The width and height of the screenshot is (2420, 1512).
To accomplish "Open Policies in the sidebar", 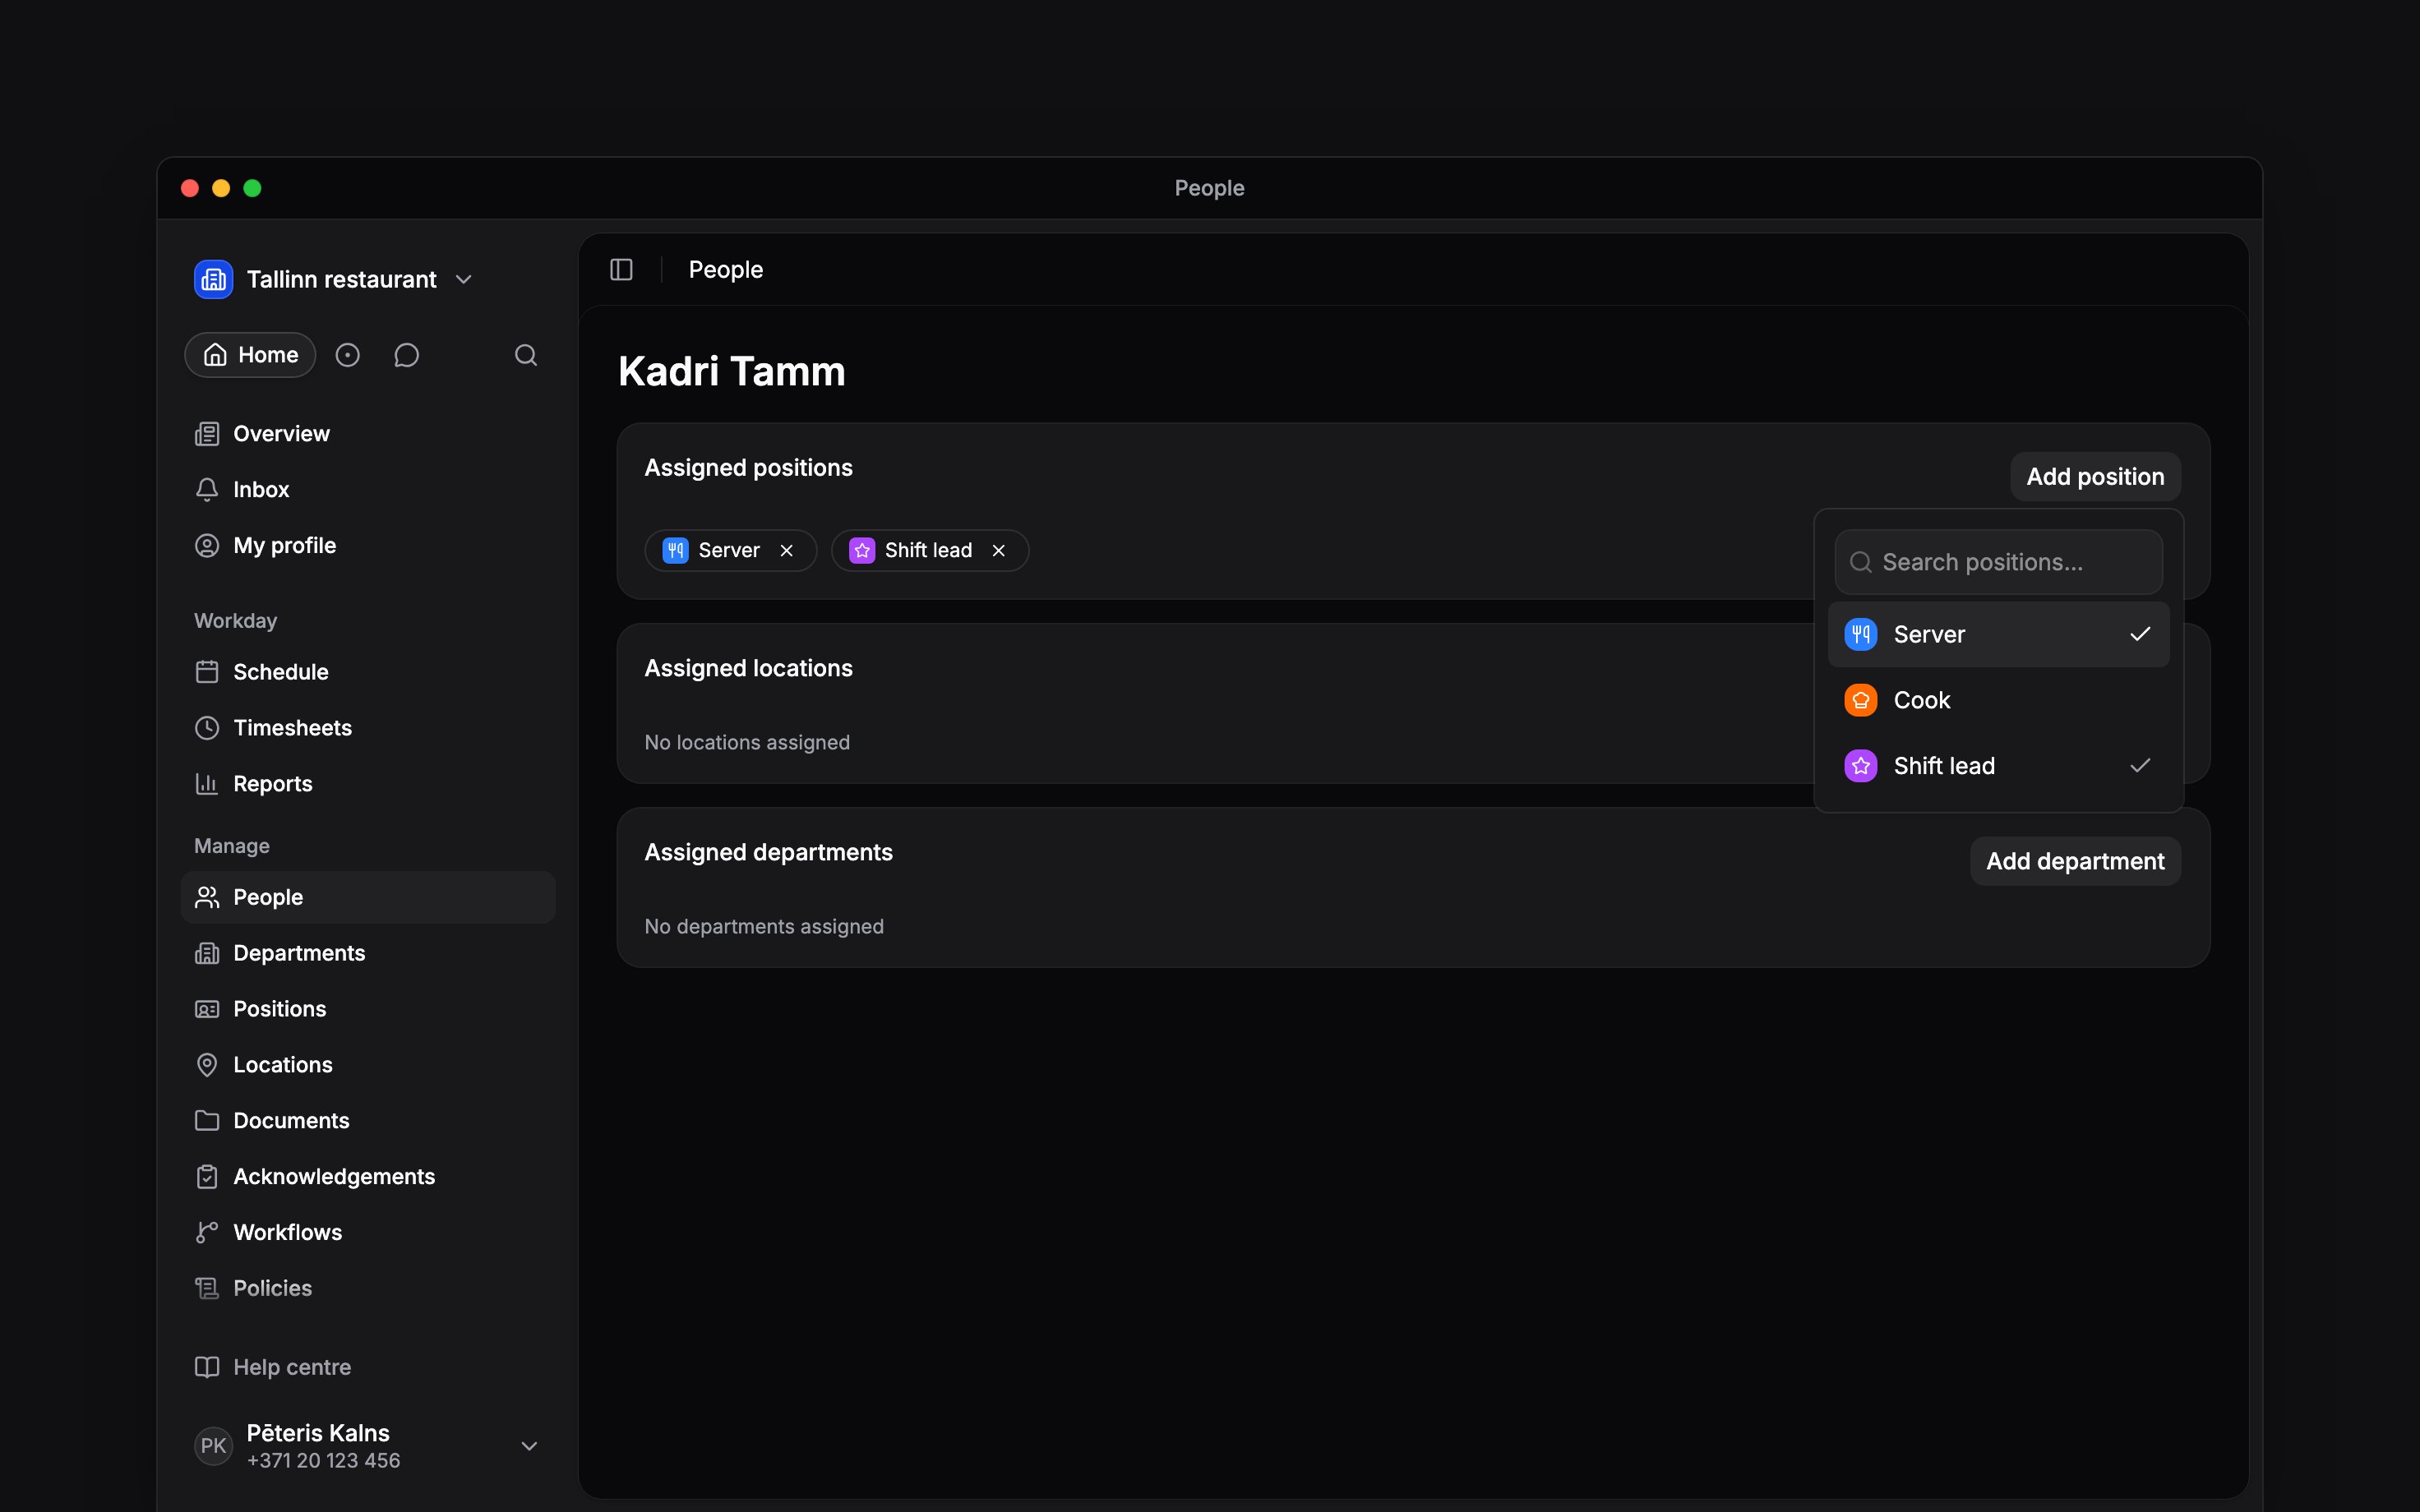I will click(367, 1289).
